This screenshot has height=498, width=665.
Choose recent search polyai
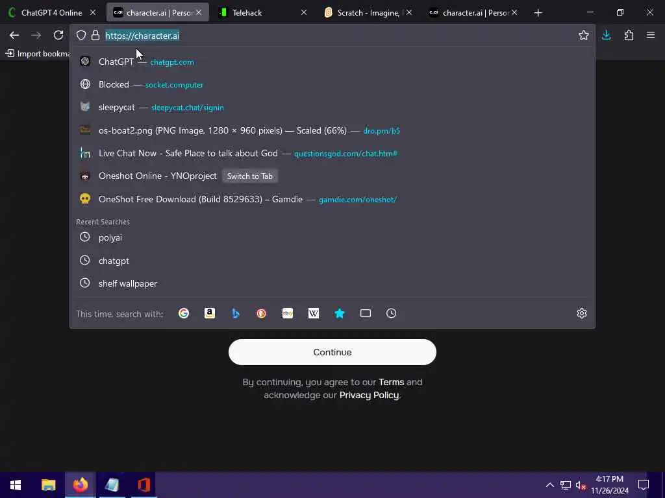coord(332,237)
